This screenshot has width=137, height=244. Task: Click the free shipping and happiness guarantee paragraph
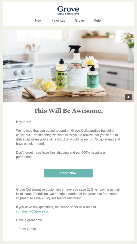(61, 155)
